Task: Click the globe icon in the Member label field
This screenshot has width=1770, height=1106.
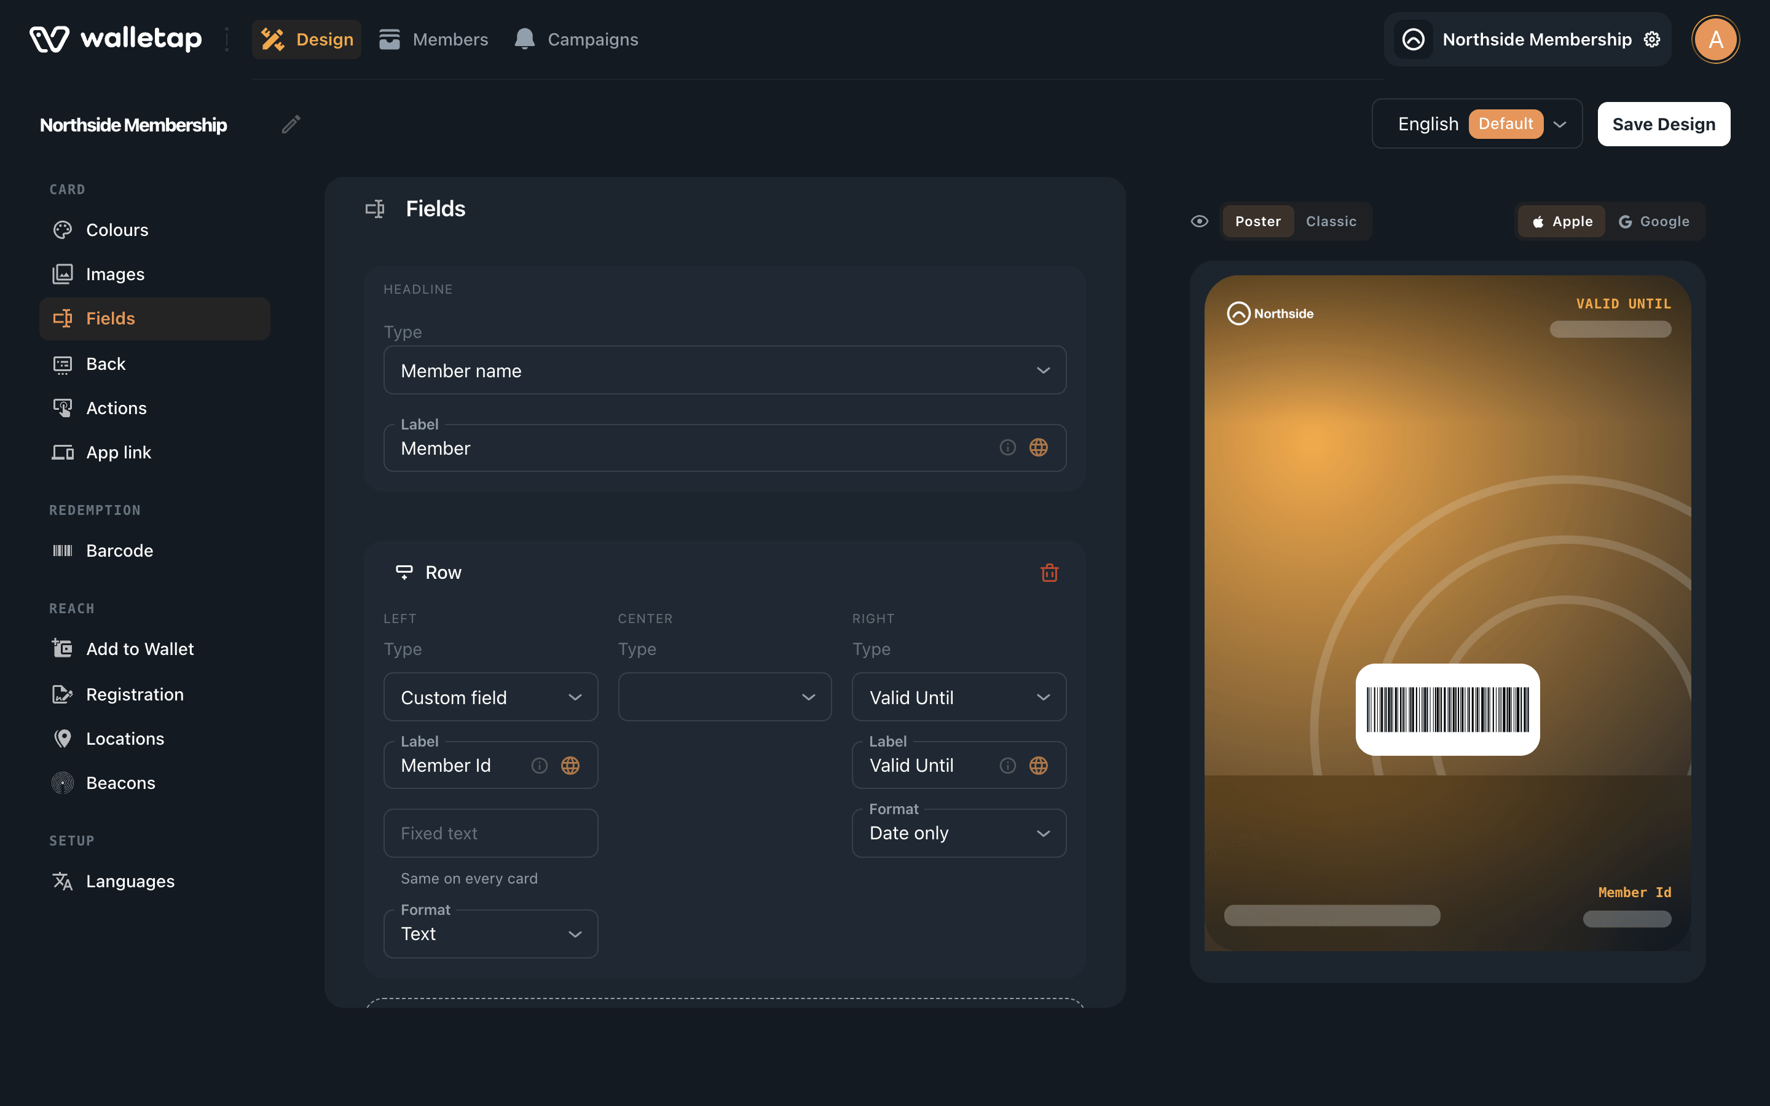Action: pos(1039,448)
